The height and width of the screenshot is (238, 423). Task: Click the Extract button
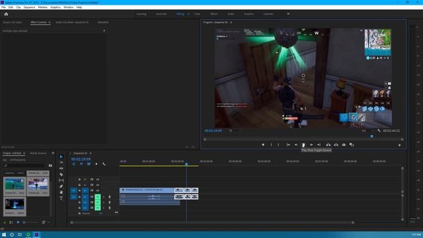click(336, 145)
